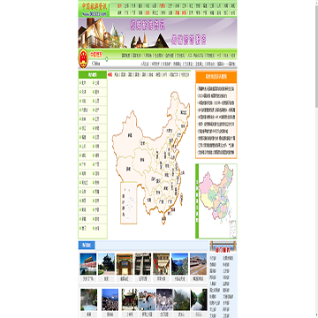Screen dimensions: 318x318
Task: Open the red lanterns temple photo thumbnail
Action: coord(161,264)
